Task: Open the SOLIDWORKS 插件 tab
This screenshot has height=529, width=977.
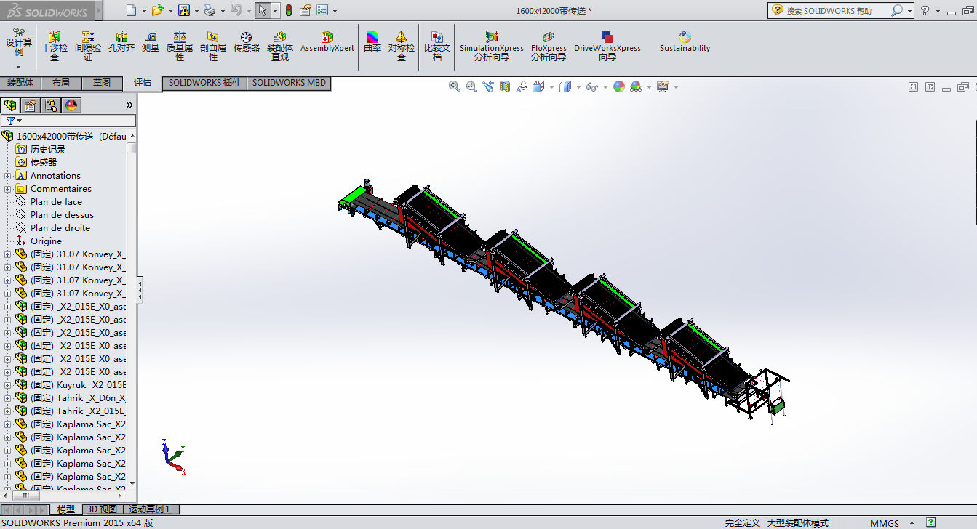Action: coord(204,83)
